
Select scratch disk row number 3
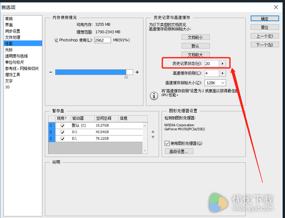pos(52,139)
